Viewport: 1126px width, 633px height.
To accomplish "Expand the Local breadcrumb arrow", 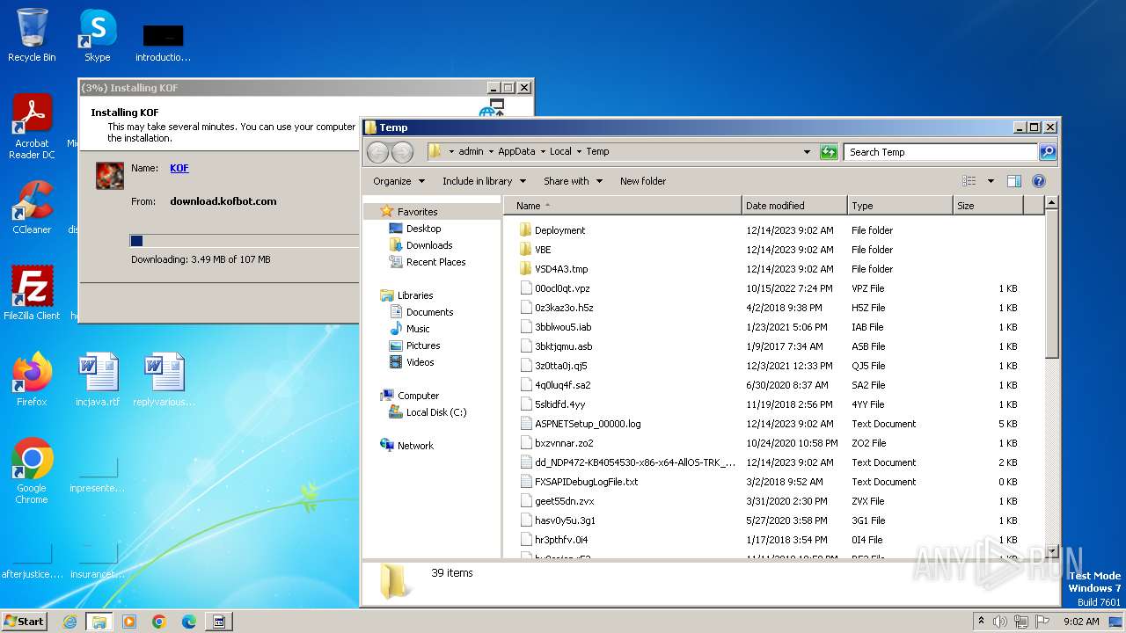I will (580, 152).
